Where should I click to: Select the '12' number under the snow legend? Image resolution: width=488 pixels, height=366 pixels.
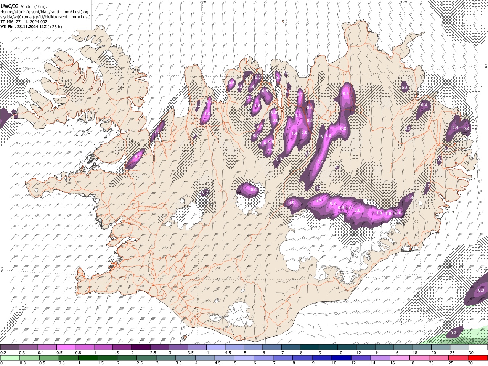pyautogui.click(x=358, y=353)
